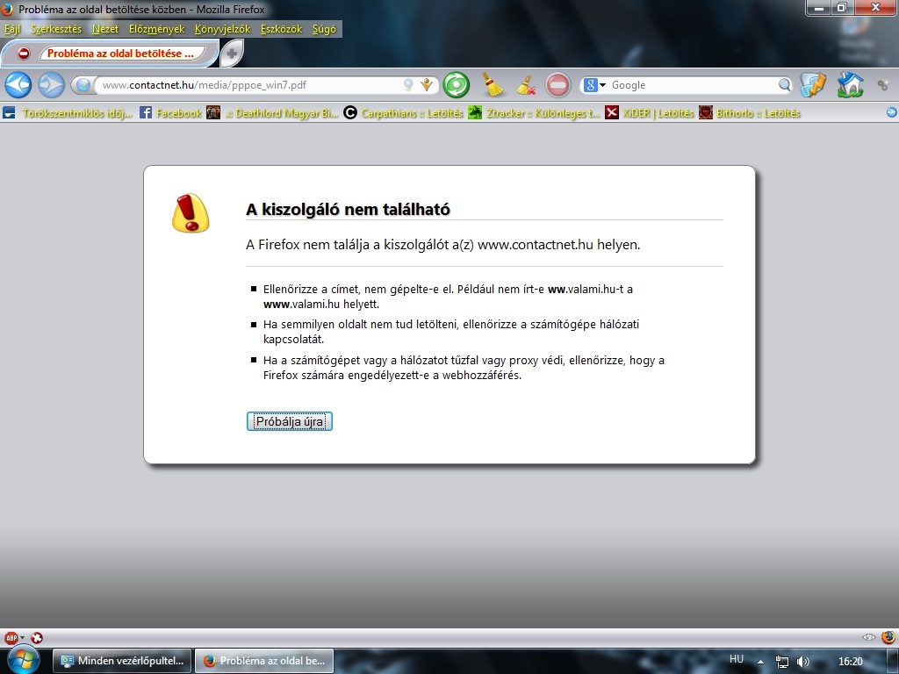Click the Firefox 'Probléma az oldal be...' taskbar button
The width and height of the screenshot is (899, 674).
[264, 661]
